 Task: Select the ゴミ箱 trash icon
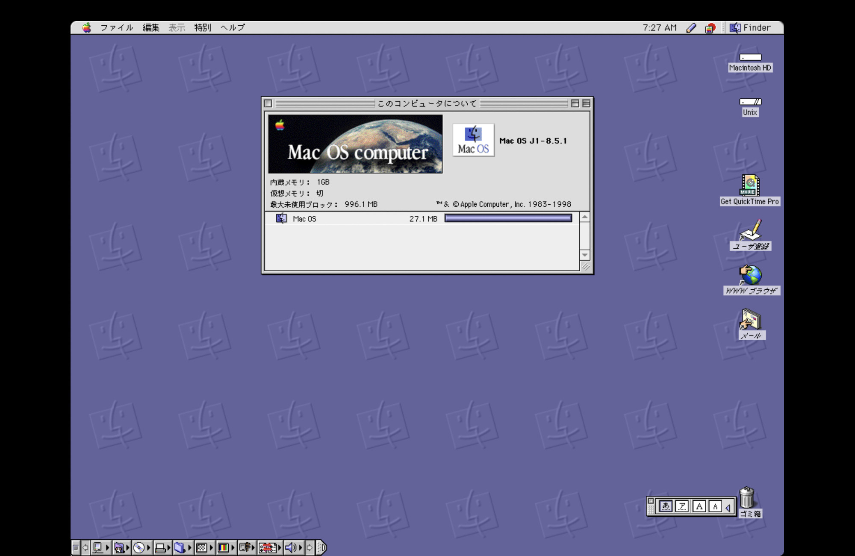point(747,497)
